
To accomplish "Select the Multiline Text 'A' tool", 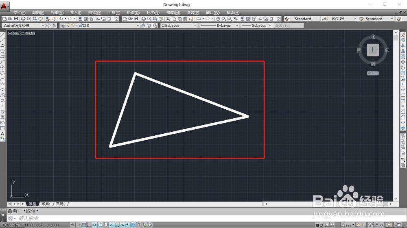I will point(2,134).
